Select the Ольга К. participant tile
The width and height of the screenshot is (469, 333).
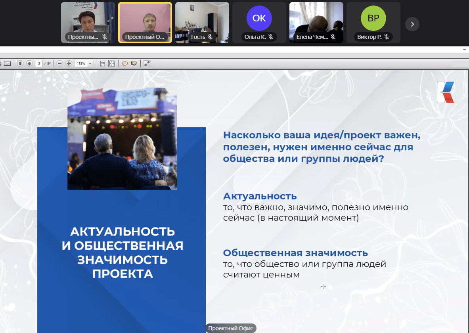coord(259,22)
